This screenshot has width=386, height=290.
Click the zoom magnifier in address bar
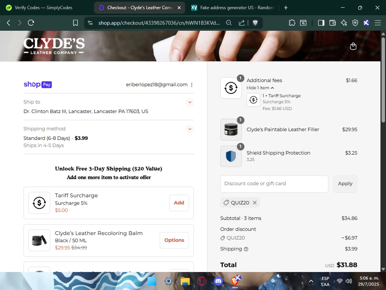click(229, 23)
